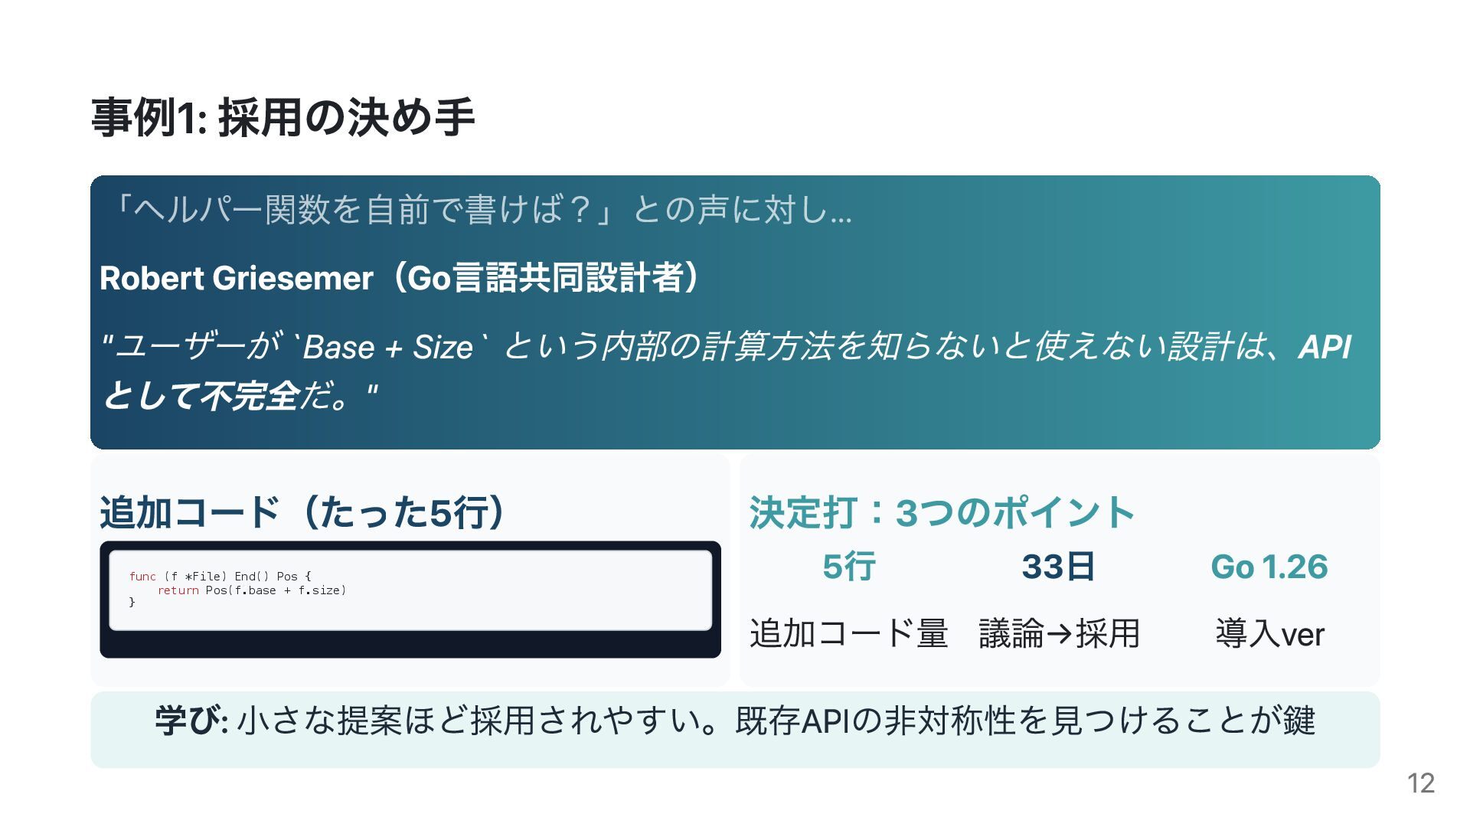The image size is (1470, 827).
Task: Click the heading 追加コード（たった5行）
Action: (302, 512)
